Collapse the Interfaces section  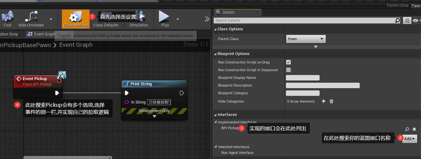(215, 115)
